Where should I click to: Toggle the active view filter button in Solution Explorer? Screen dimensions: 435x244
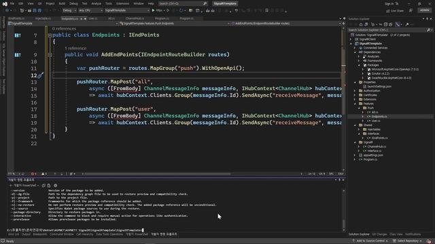tap(398, 24)
